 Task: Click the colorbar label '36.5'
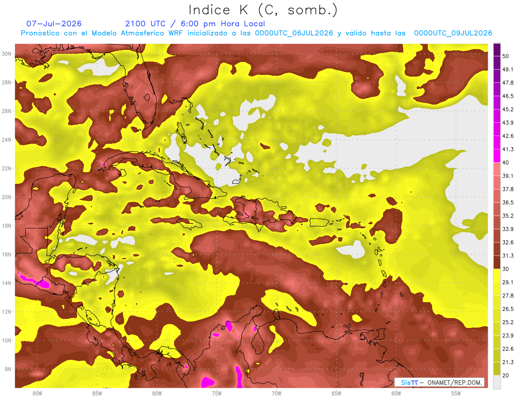click(508, 202)
